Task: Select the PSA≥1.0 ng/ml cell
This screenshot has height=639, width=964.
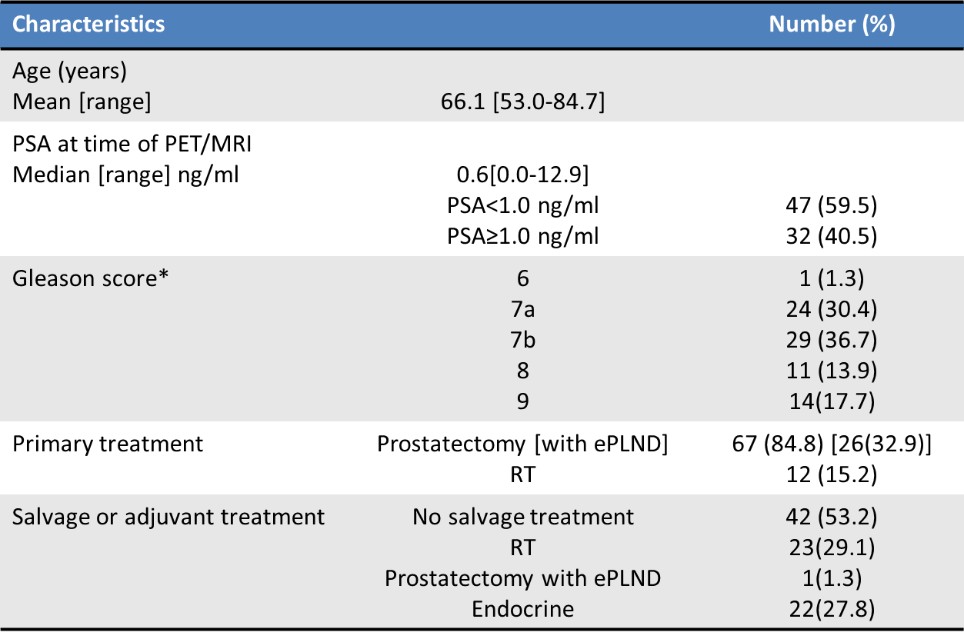Action: tap(523, 236)
